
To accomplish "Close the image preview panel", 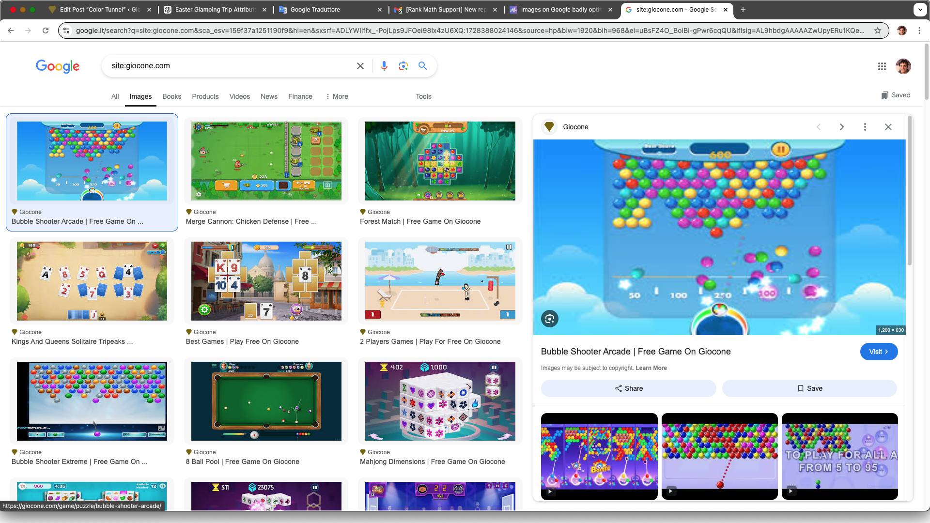I will click(888, 127).
